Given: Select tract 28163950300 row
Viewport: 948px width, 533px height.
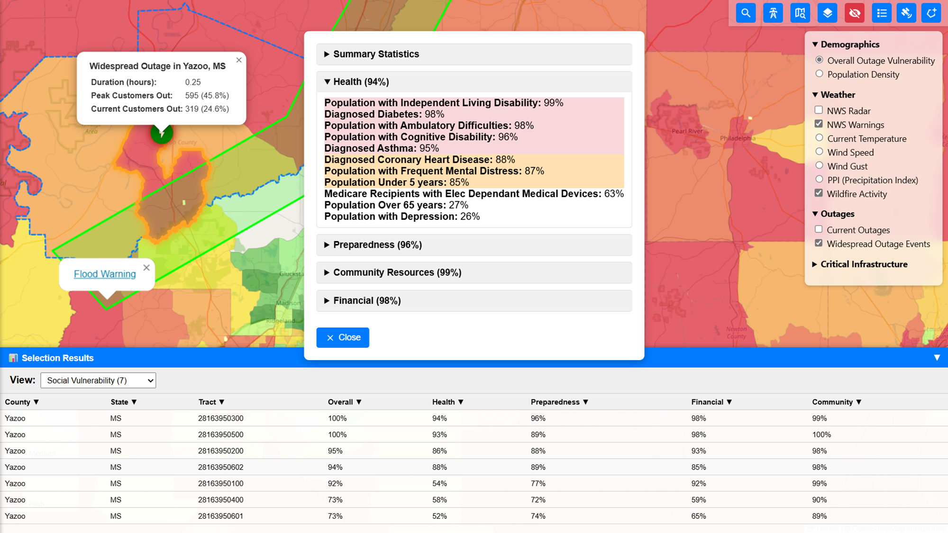Looking at the screenshot, I should point(474,418).
